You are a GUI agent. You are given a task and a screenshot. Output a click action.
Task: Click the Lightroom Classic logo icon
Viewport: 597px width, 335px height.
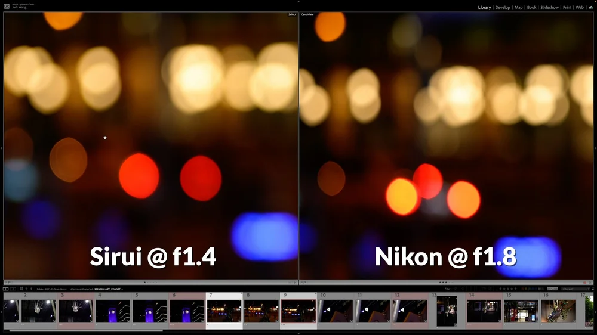(7, 6)
